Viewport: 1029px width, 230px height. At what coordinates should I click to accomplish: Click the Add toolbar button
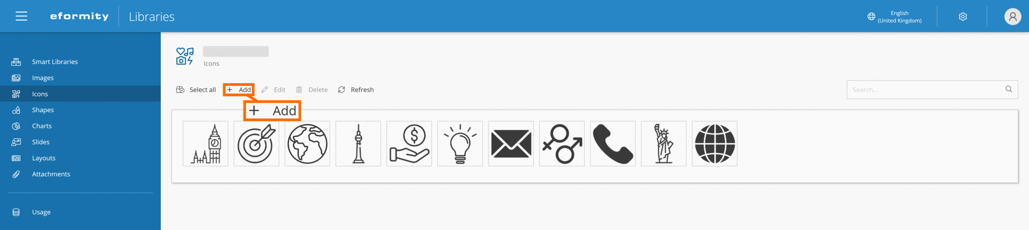tap(239, 90)
